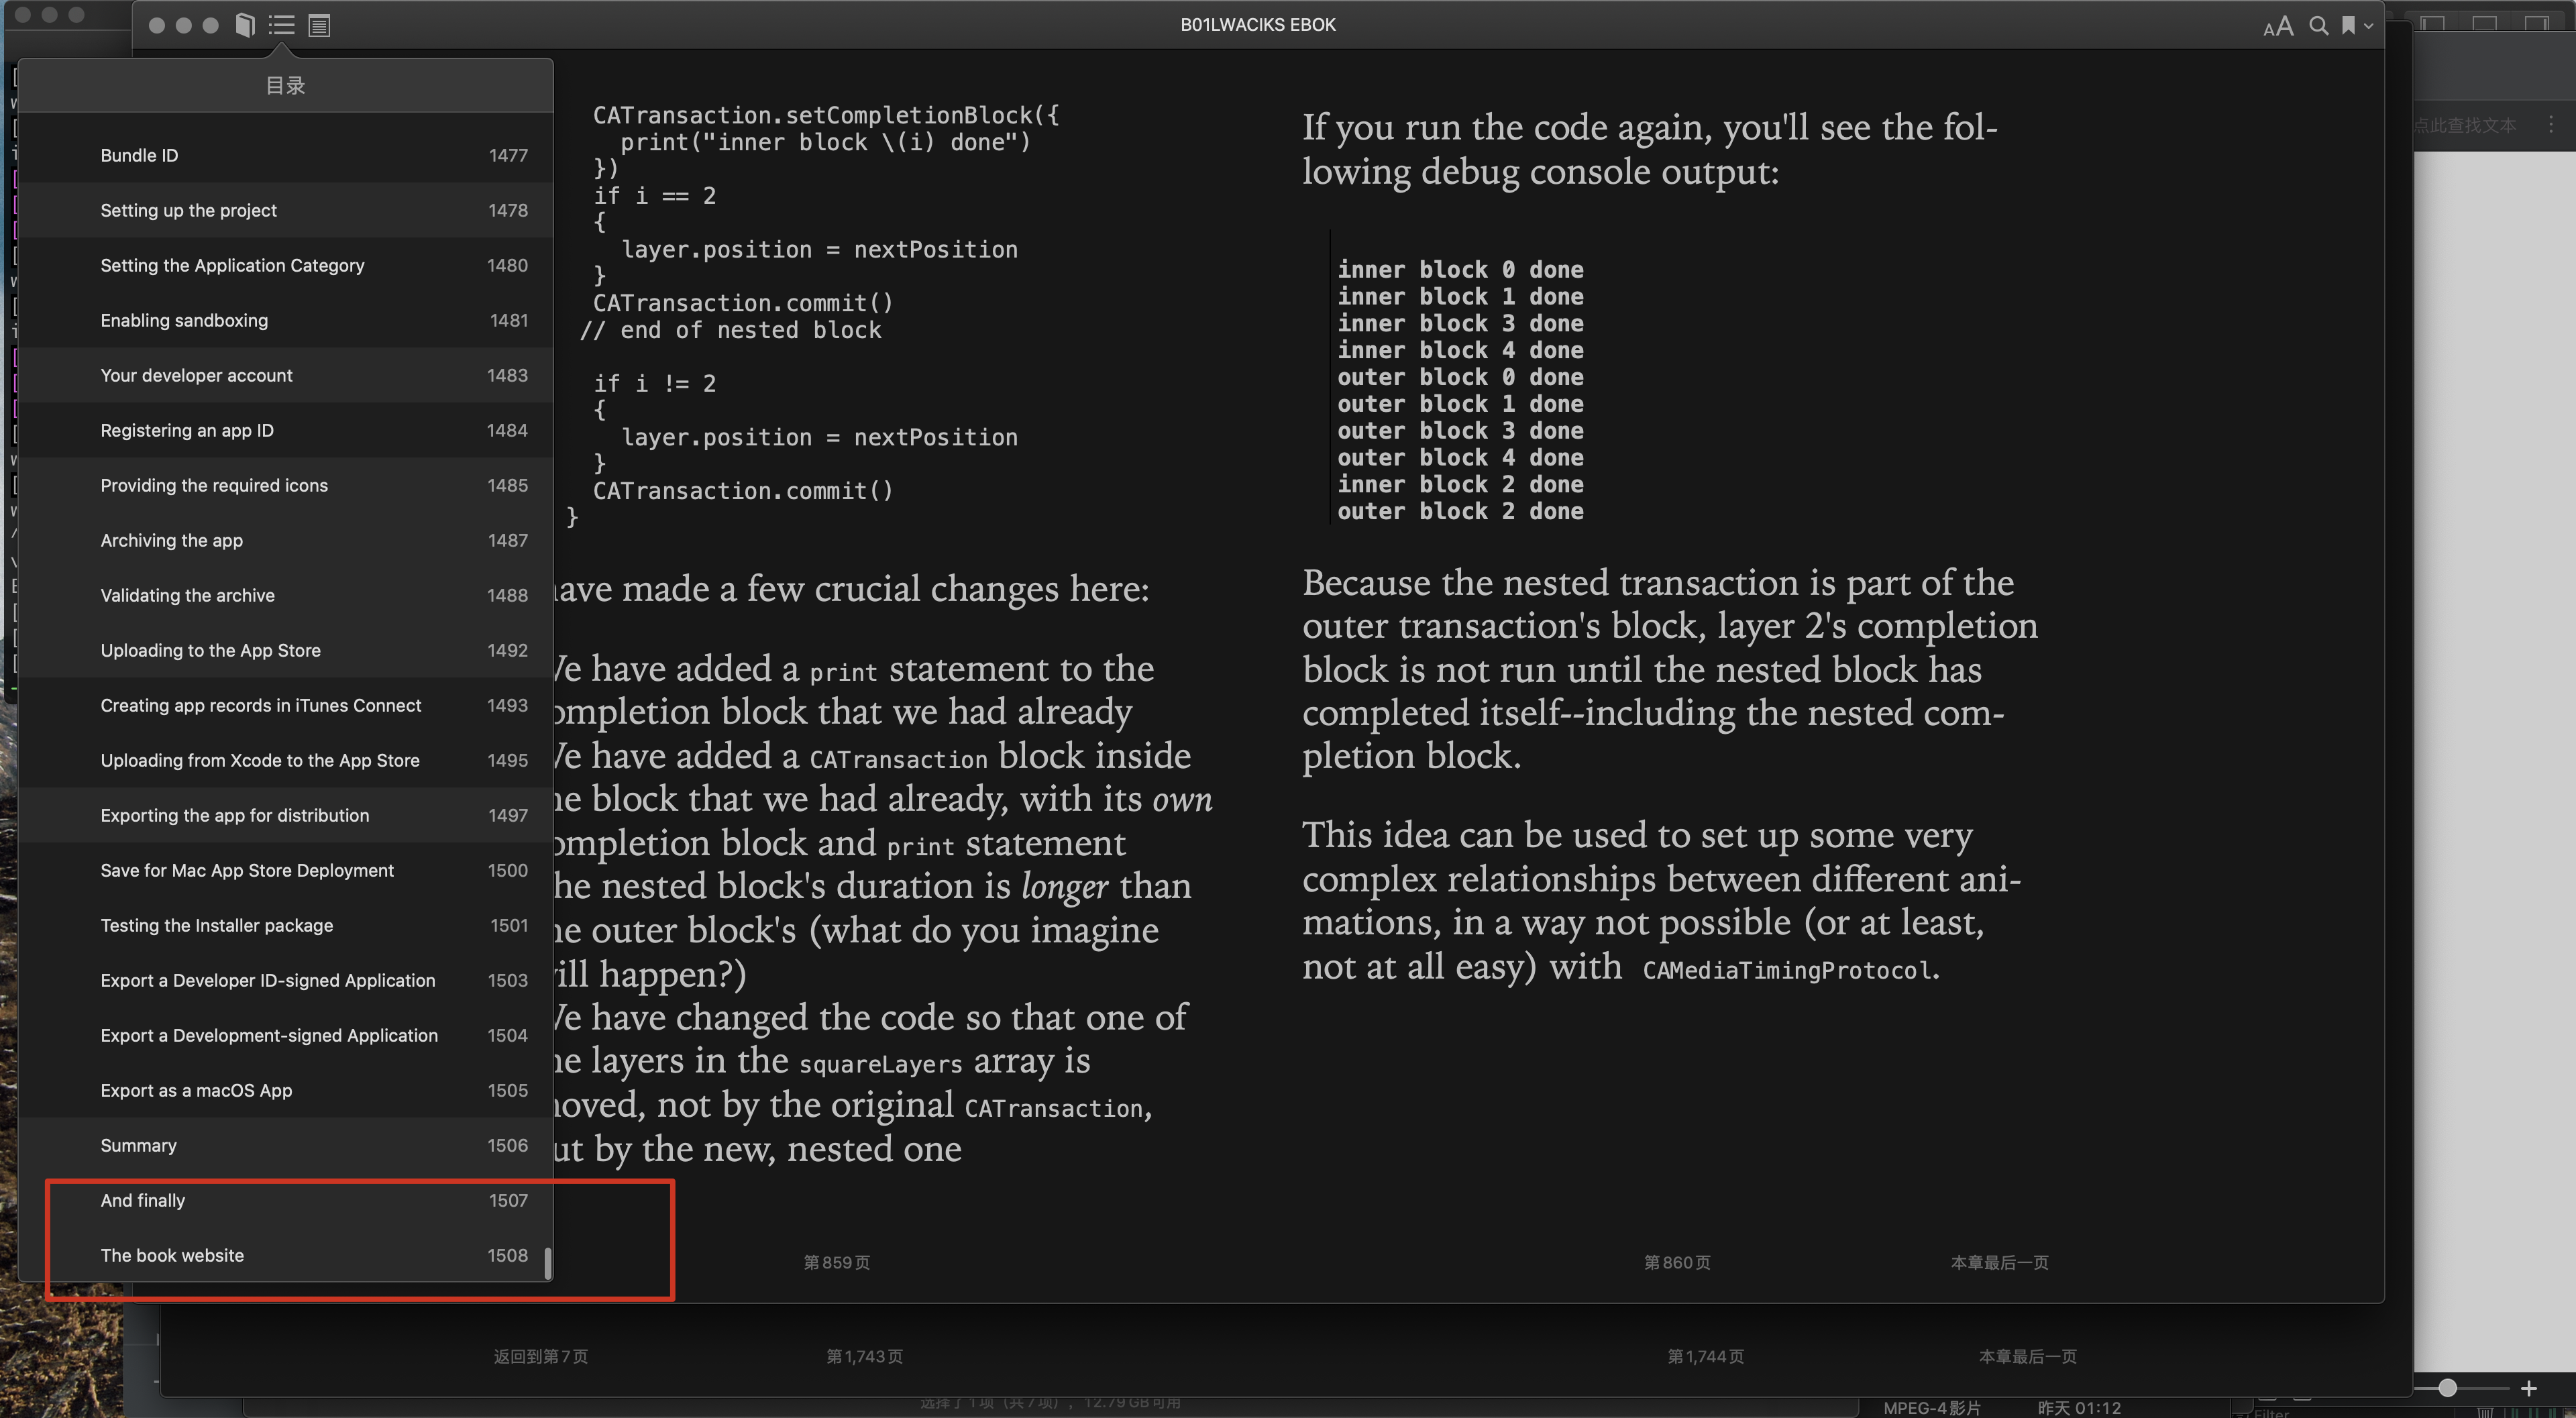Screen dimensions: 2576x1418
Task: Click the 点此查找文本 search field
Action: [2464, 125]
